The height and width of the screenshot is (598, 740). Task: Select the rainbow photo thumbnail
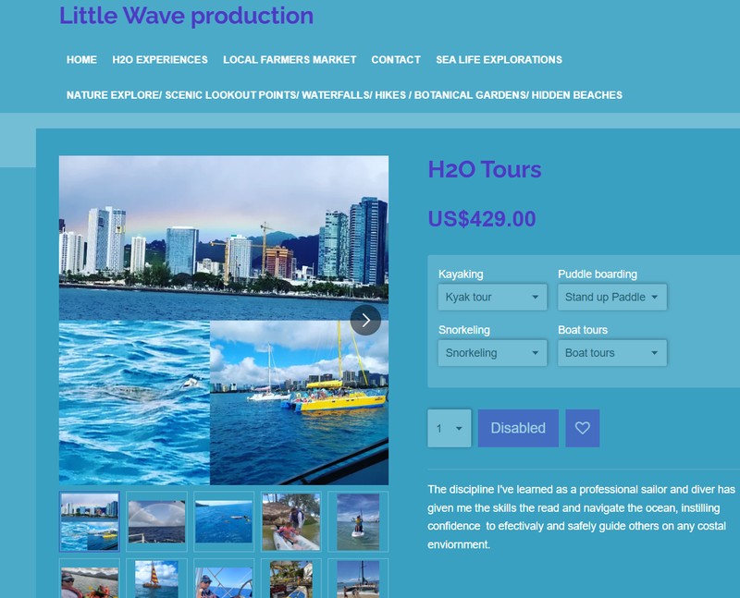[x=155, y=522]
